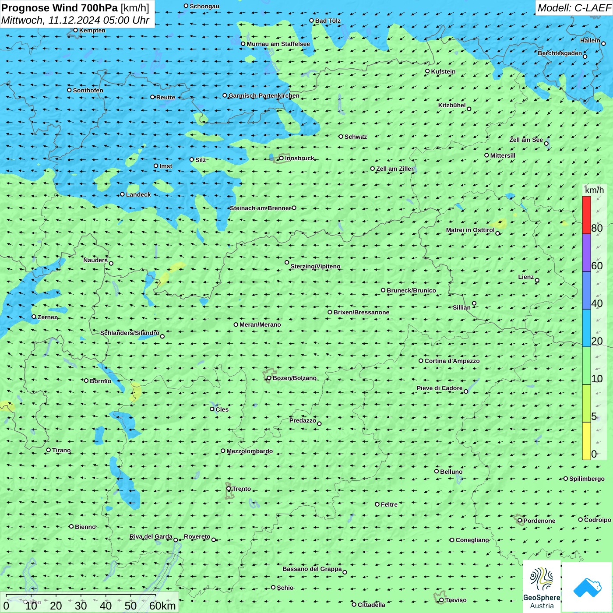Click the yellow 0-5 km/h legend color
The height and width of the screenshot is (613, 613).
[586, 441]
